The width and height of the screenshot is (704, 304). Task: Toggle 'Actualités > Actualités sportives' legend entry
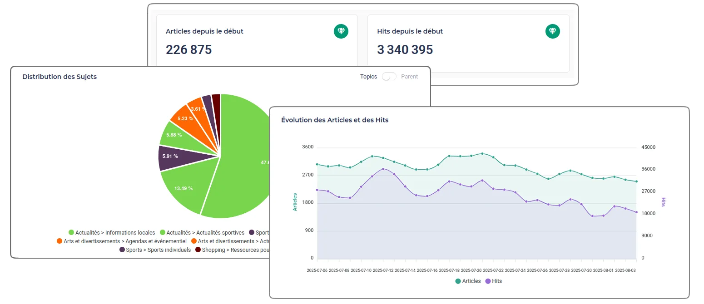202,233
